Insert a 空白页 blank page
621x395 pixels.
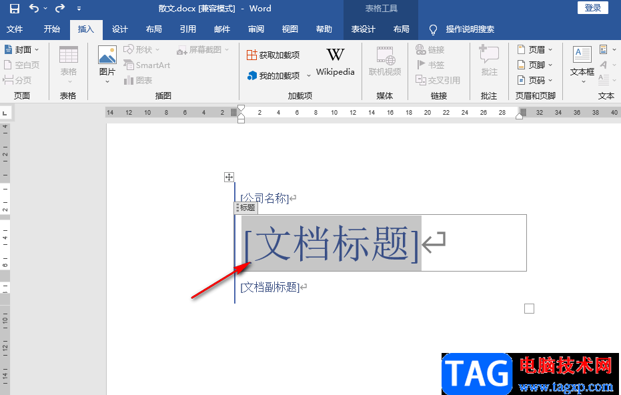pyautogui.click(x=22, y=65)
